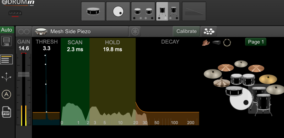The image size is (284, 138).
Task: Select the hand clap percussion icon
Action: pyautogui.click(x=206, y=43)
